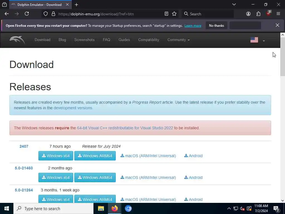Open the Firefox View icon beside tabs
285x214 pixels.
(4, 5)
